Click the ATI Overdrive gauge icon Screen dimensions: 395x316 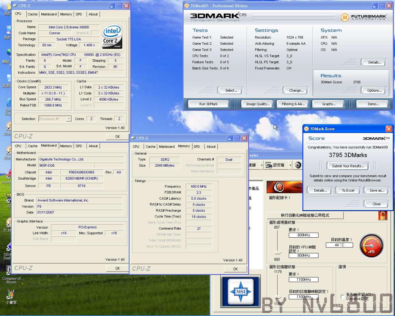(372, 246)
